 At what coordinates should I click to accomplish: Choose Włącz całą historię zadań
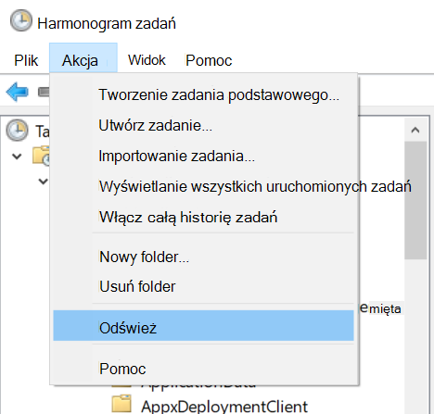click(x=203, y=217)
